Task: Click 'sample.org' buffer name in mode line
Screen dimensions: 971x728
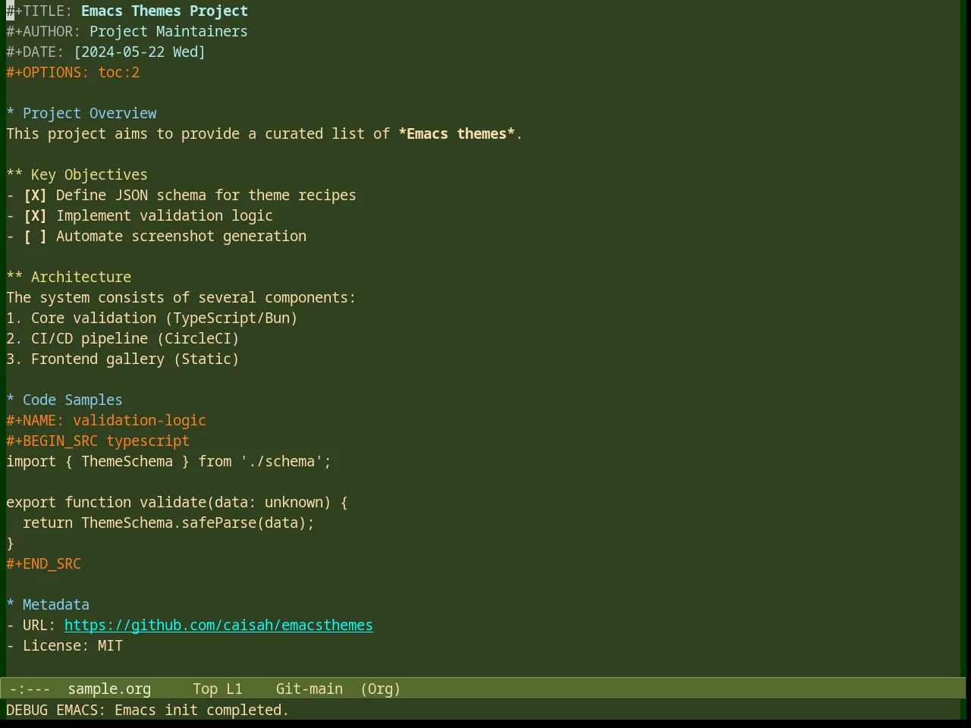Action: coord(109,689)
